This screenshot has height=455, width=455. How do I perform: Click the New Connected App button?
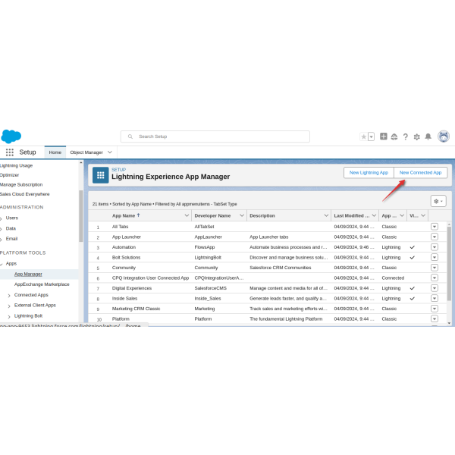point(420,173)
